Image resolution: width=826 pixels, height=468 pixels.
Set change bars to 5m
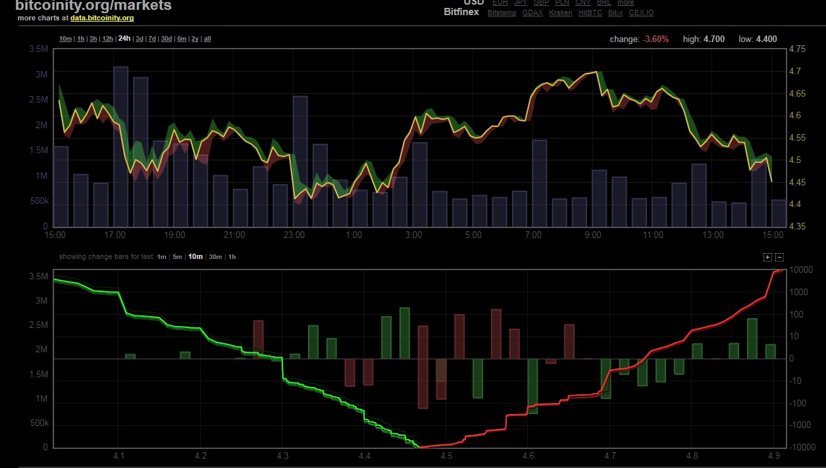(177, 257)
